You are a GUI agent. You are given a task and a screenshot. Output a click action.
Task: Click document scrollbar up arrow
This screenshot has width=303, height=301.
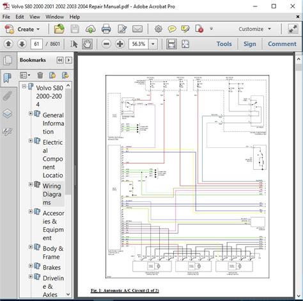tap(299, 60)
